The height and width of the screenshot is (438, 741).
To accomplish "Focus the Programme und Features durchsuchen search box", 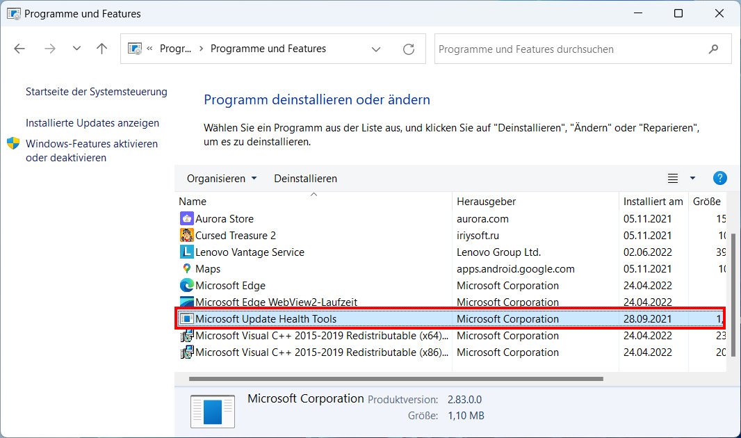I will click(583, 49).
